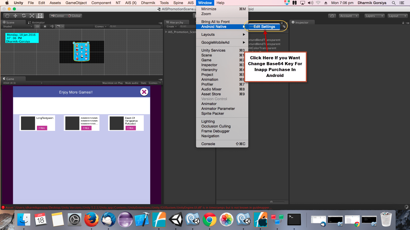Close the Enjoy More Games popup
Image resolution: width=410 pixels, height=230 pixels.
(144, 92)
